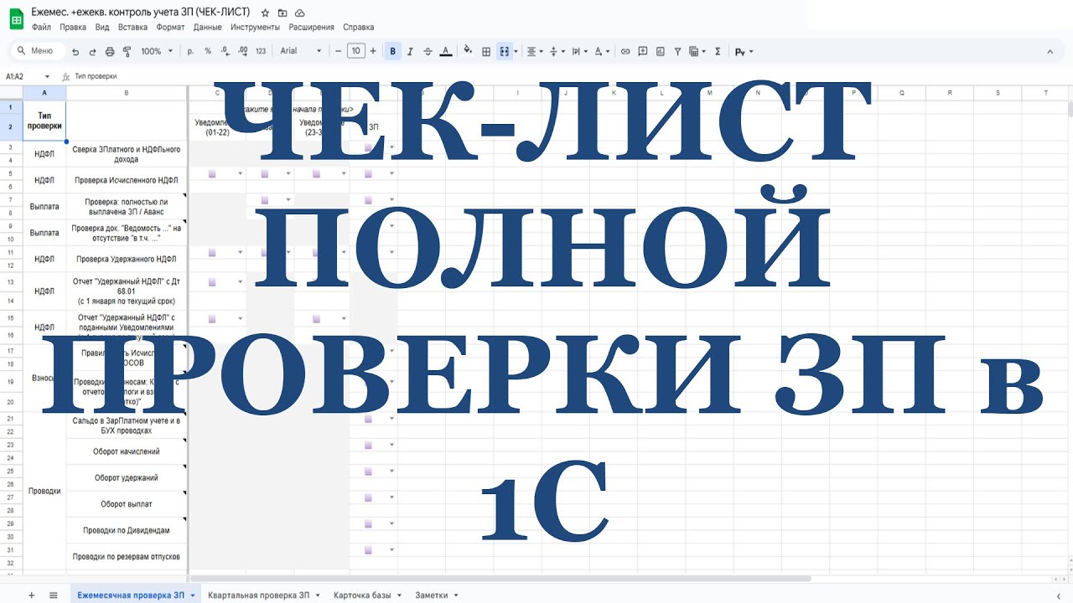Open the Расширения menu
This screenshot has width=1073, height=603.
tap(311, 28)
